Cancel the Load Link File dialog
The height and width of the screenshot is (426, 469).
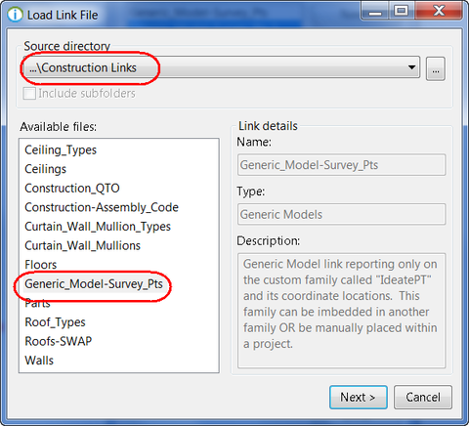tap(423, 398)
